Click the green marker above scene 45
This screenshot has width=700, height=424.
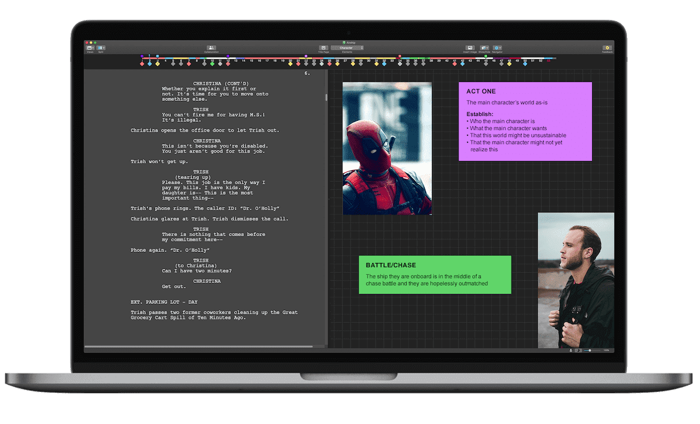(486, 56)
